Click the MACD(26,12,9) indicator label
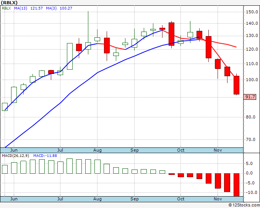 point(15,156)
